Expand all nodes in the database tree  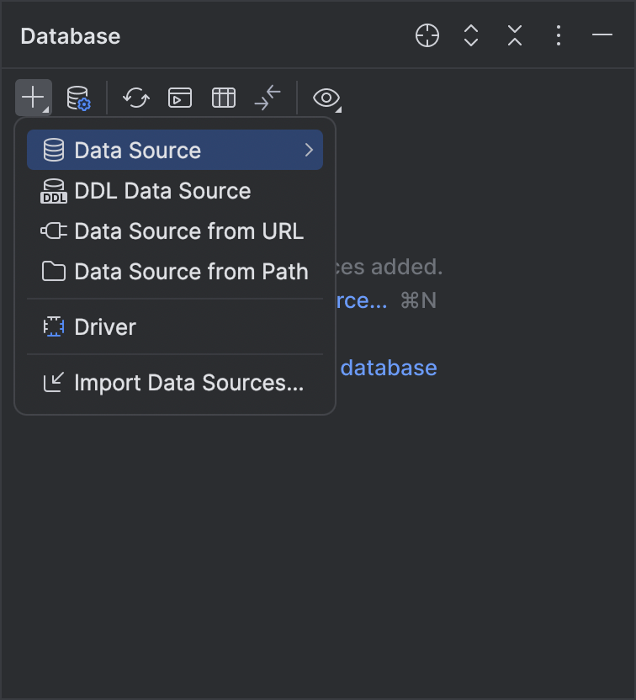(470, 35)
